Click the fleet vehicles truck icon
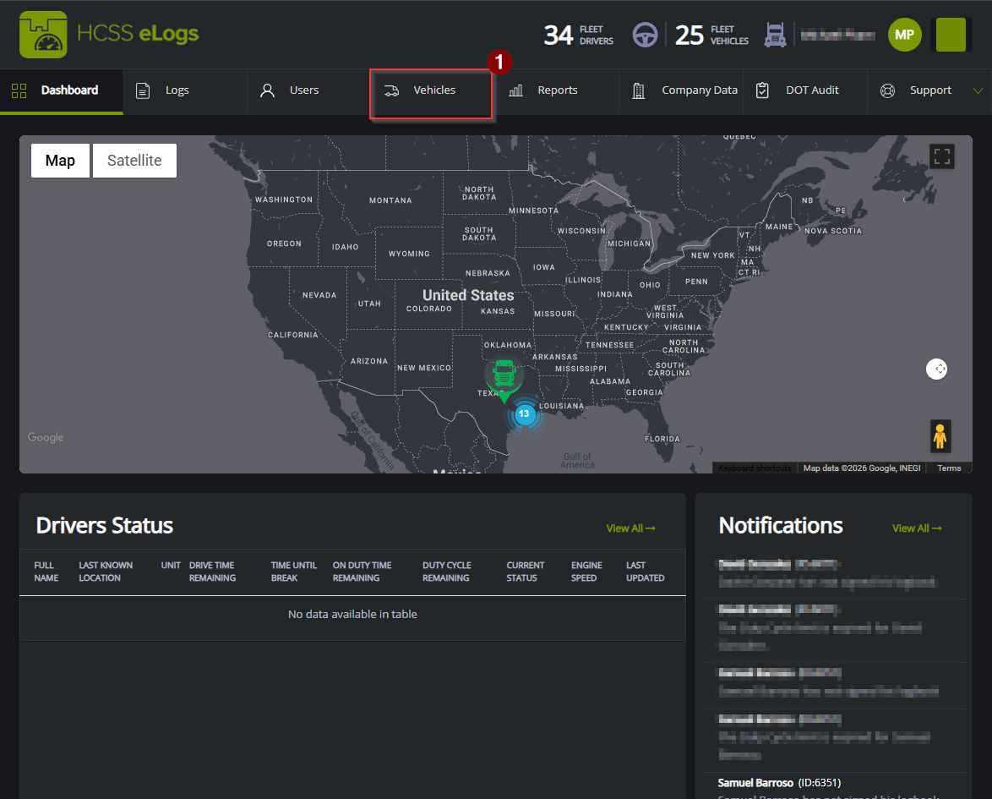992x799 pixels. tap(775, 35)
